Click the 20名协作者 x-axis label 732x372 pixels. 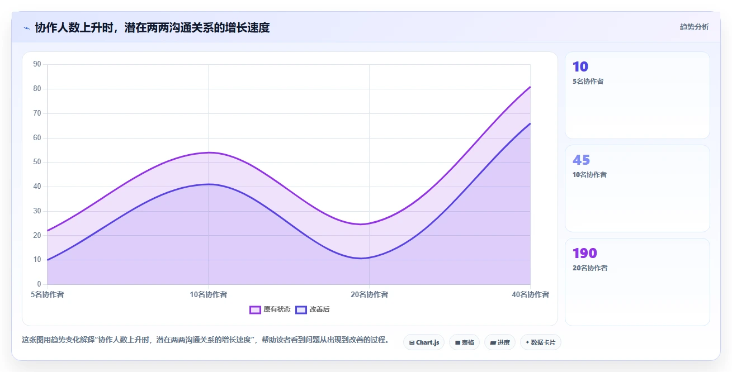coord(369,294)
